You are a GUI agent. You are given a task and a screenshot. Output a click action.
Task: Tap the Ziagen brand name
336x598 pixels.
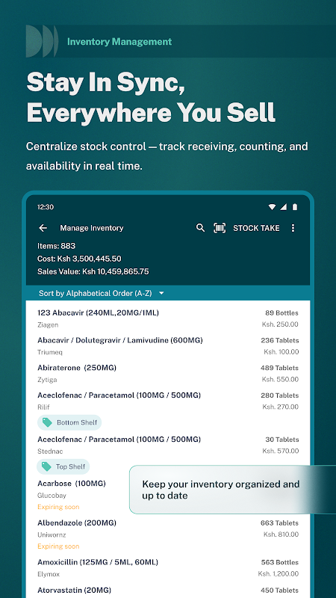(48, 325)
